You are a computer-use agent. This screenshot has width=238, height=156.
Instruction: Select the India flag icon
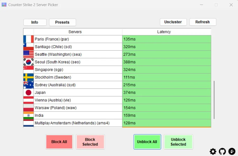point(28,115)
